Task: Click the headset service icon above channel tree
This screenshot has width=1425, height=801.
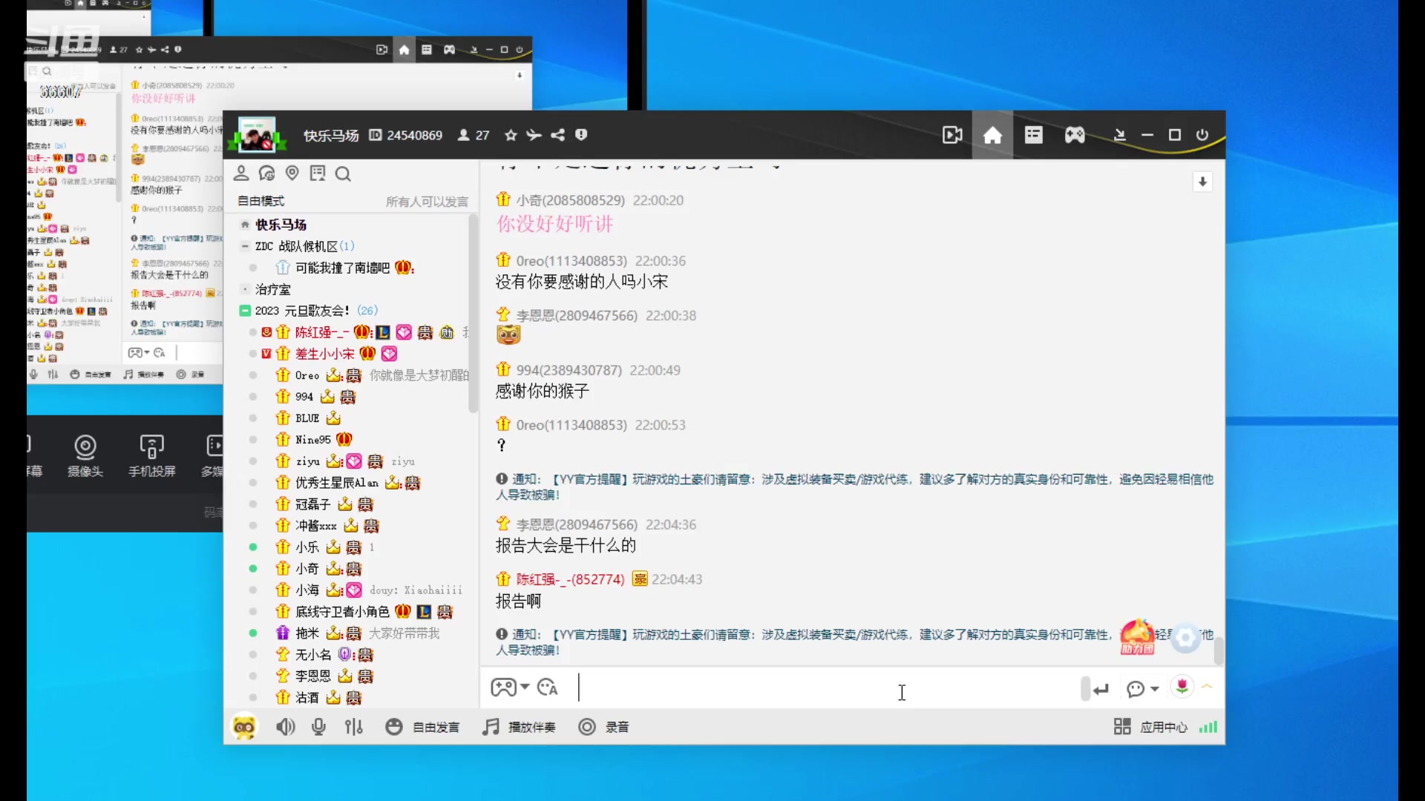Action: pyautogui.click(x=266, y=174)
